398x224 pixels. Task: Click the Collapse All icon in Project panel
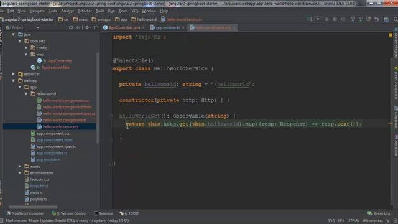pos(78,27)
